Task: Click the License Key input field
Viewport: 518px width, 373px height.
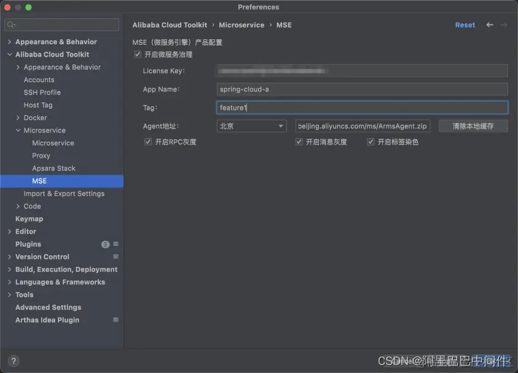Action: tap(362, 71)
